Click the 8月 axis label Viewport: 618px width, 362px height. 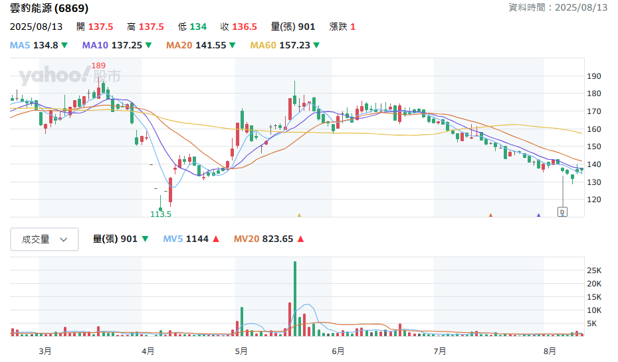(550, 351)
